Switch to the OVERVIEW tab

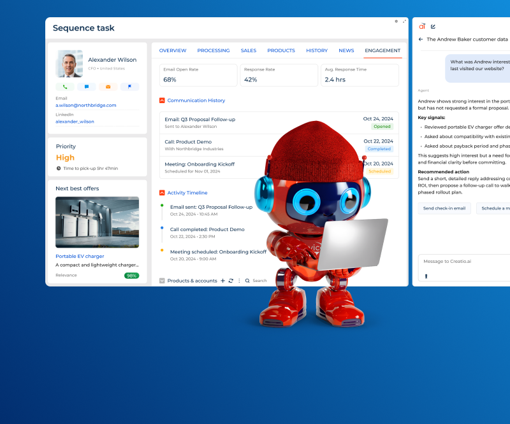(x=173, y=50)
